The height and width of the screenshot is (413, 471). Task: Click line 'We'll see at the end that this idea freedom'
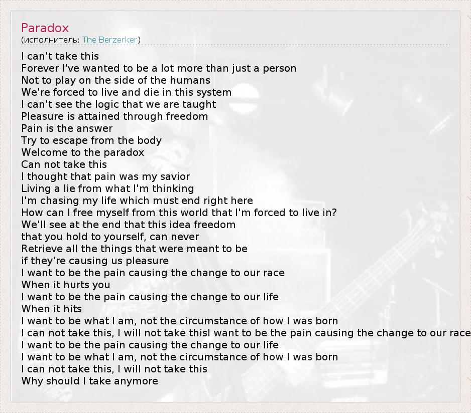128,225
